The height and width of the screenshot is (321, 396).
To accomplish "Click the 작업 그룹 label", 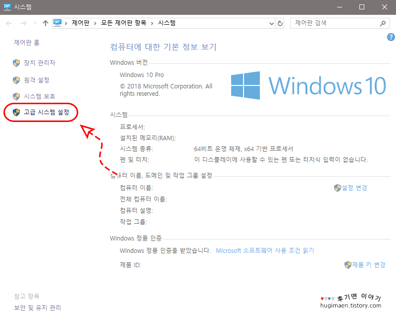I will point(133,222).
